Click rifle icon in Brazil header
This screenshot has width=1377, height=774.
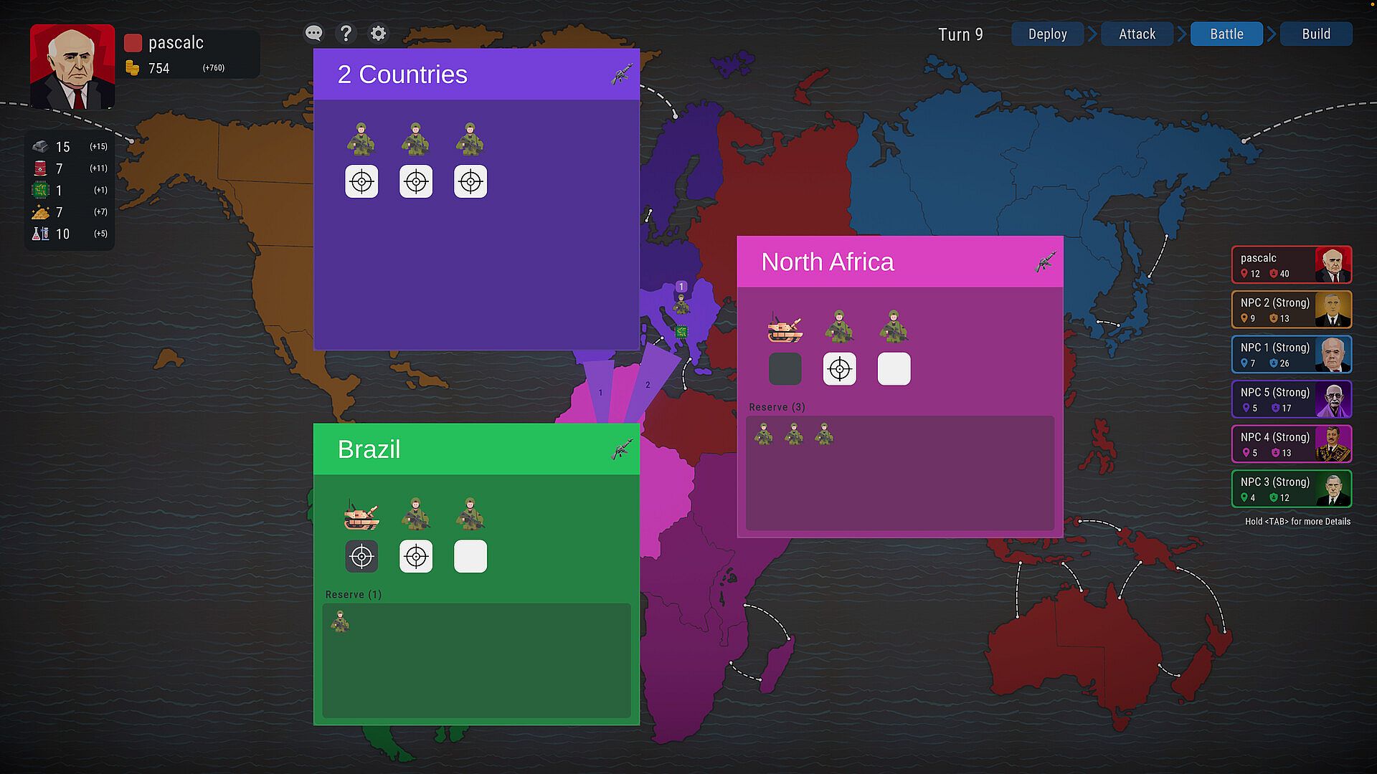[622, 449]
